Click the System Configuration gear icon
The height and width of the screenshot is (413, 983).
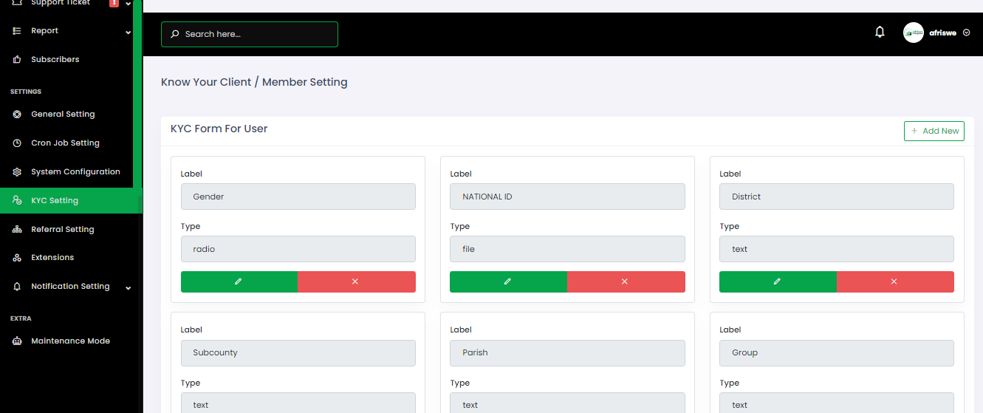(x=17, y=171)
